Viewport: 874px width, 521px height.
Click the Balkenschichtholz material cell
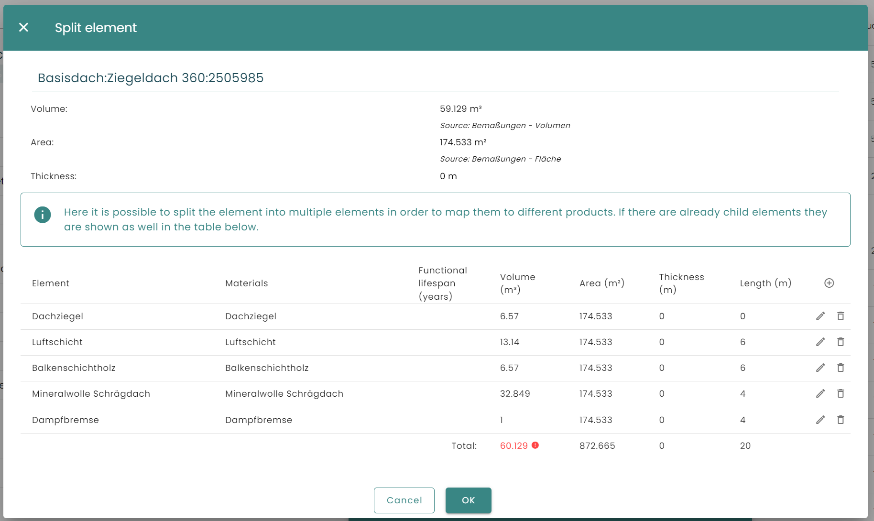(267, 368)
